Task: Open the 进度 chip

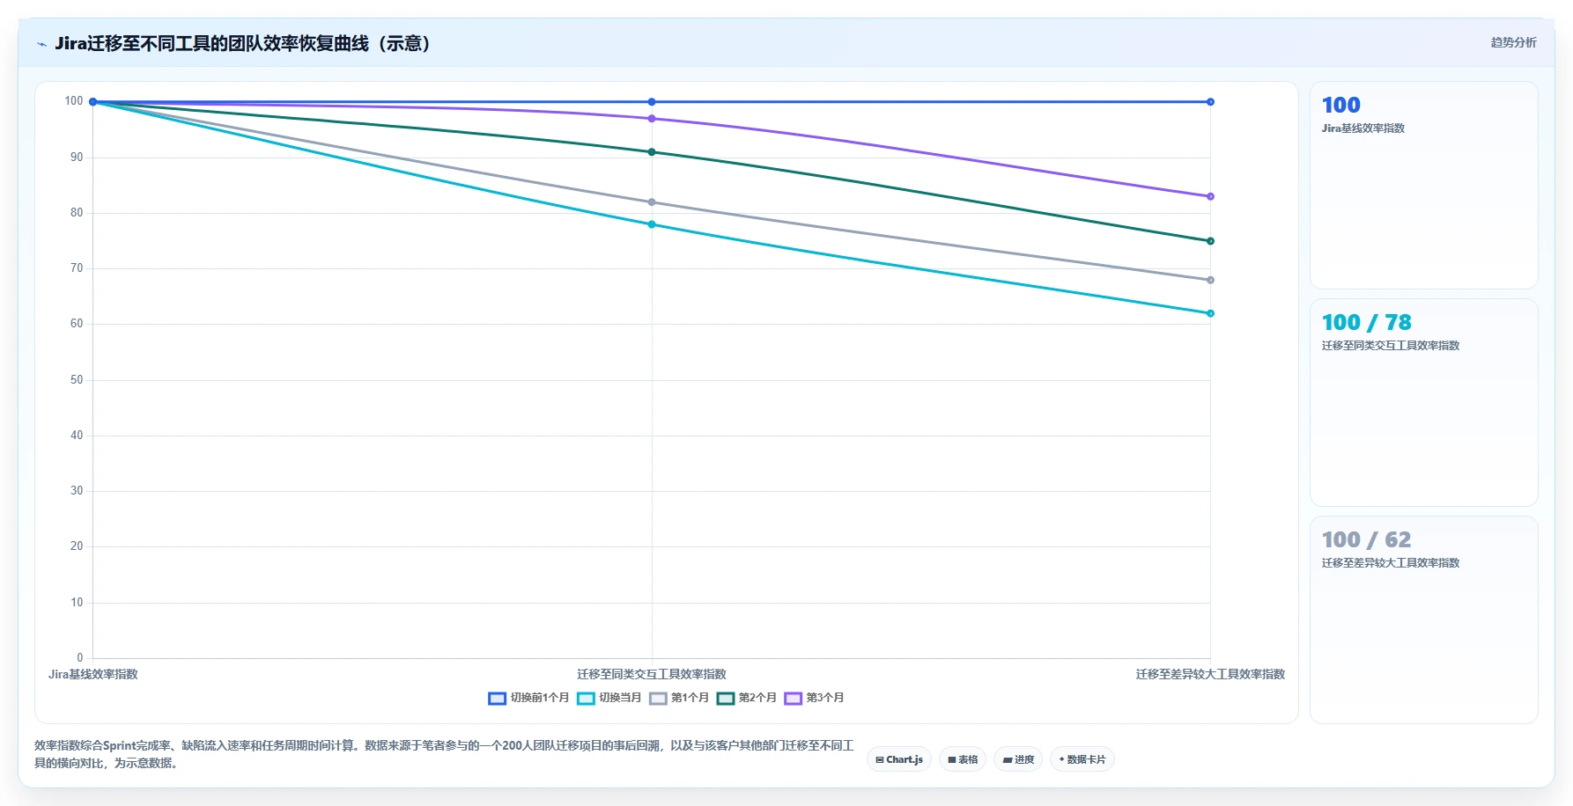Action: tap(1018, 759)
